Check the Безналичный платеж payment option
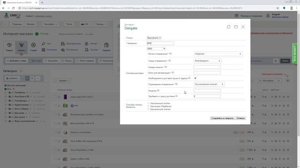Viewport: 300px width, 168px height. tap(148, 109)
